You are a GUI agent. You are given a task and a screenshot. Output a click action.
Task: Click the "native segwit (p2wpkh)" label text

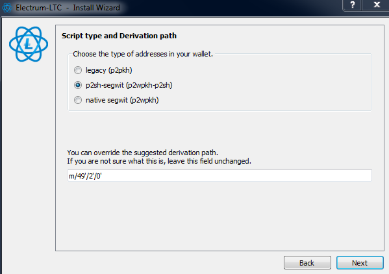[x=122, y=100]
